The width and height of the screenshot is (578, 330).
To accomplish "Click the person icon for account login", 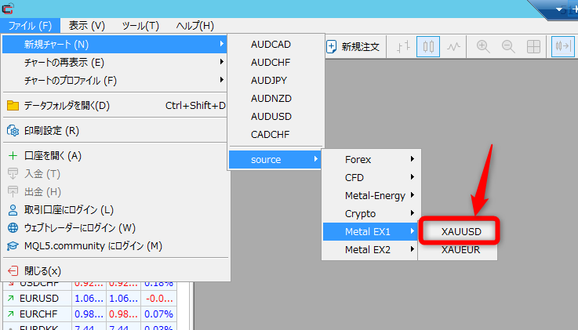I will (13, 210).
